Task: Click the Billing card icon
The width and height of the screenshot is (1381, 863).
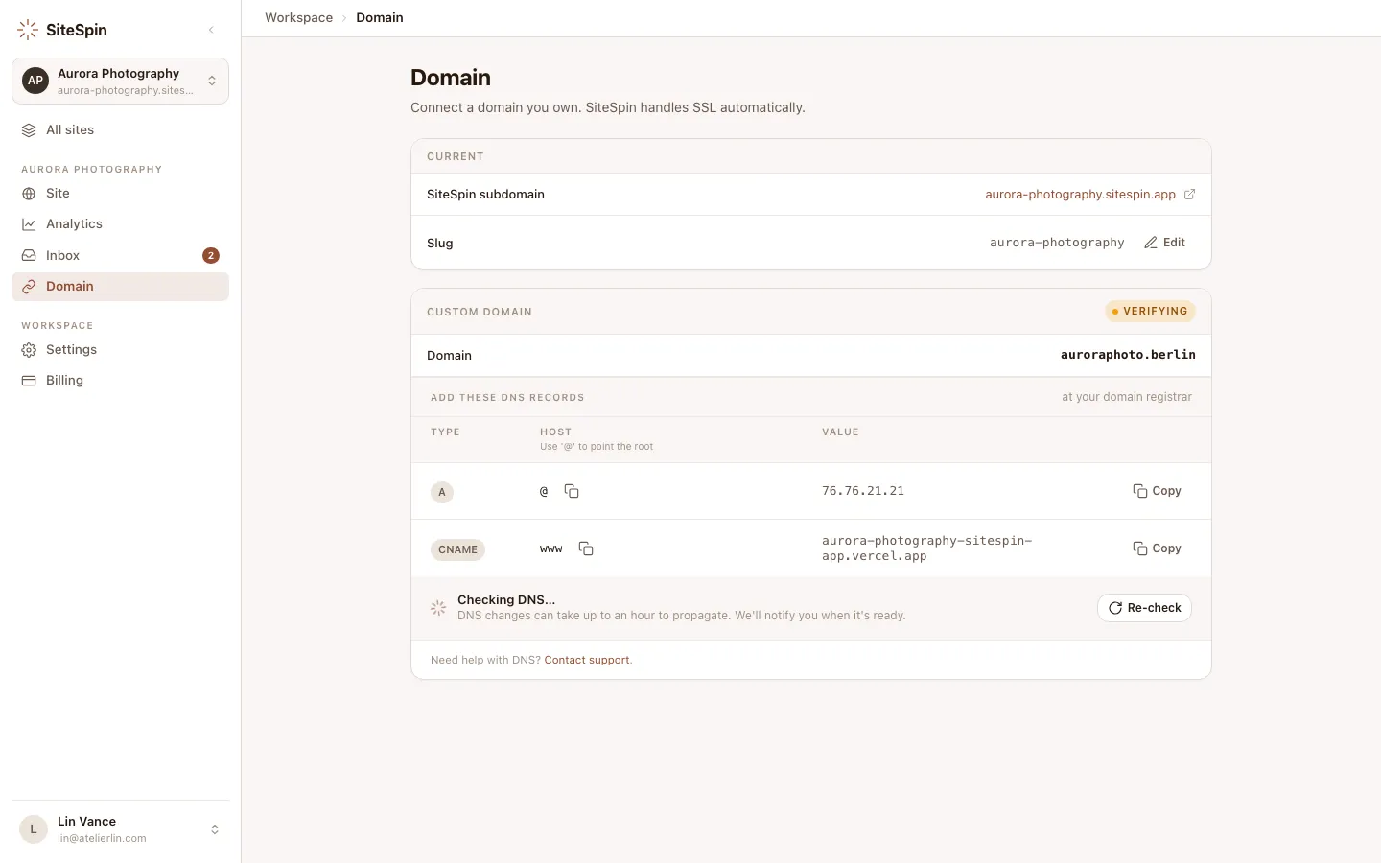Action: 29,381
